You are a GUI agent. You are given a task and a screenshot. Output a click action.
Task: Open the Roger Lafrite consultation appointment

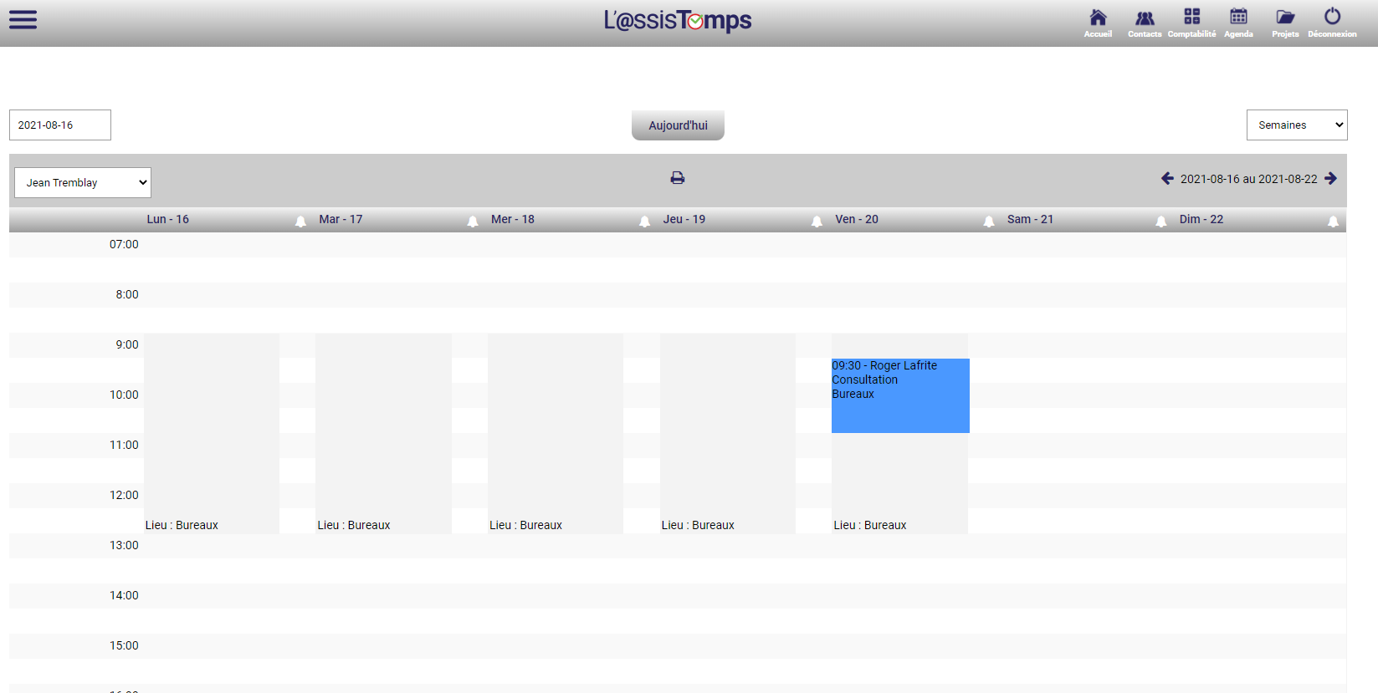click(x=899, y=395)
